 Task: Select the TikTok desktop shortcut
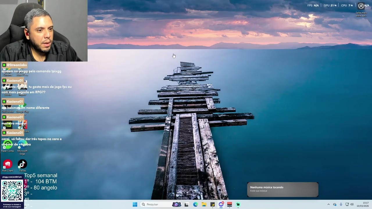22,166
